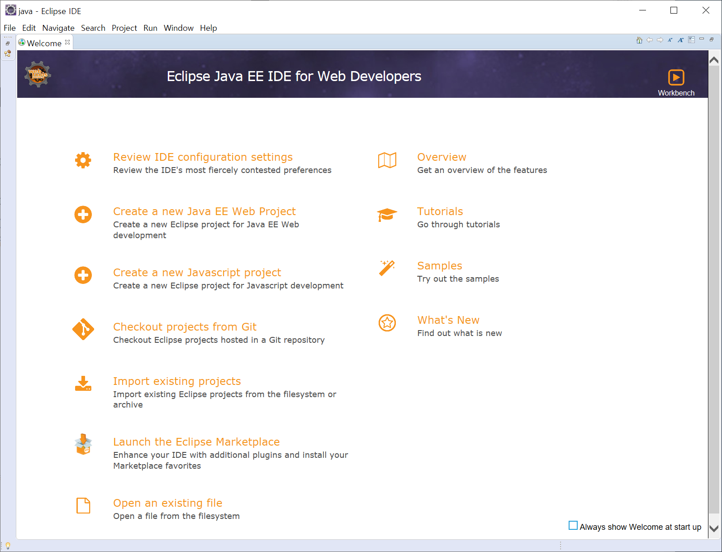The height and width of the screenshot is (552, 722).
Task: Open the Run menu
Action: pos(151,28)
